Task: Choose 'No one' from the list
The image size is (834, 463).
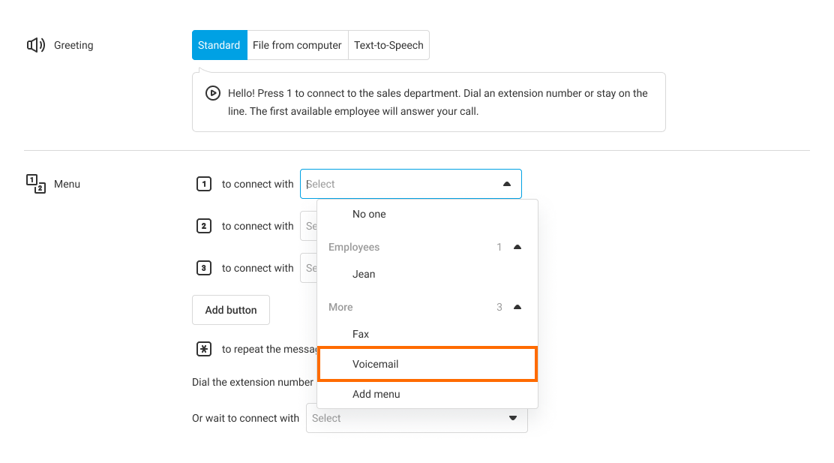Action: 369,214
